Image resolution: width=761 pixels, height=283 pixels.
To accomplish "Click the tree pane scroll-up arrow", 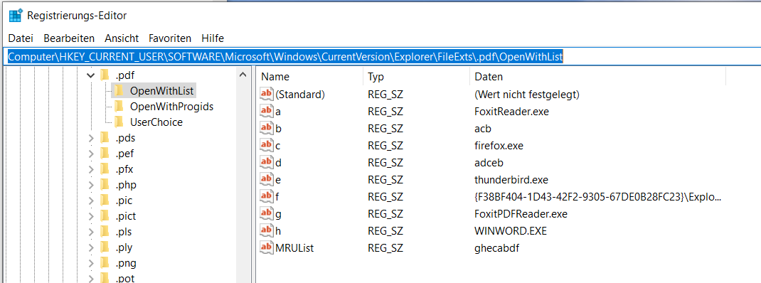I will click(x=243, y=75).
